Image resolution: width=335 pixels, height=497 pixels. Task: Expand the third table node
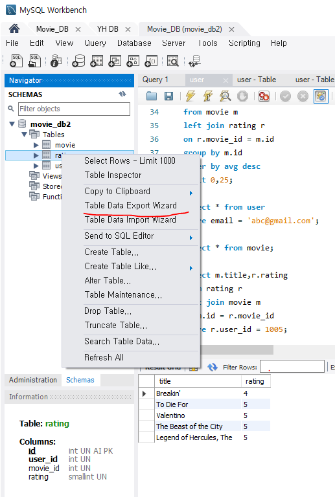[36, 166]
